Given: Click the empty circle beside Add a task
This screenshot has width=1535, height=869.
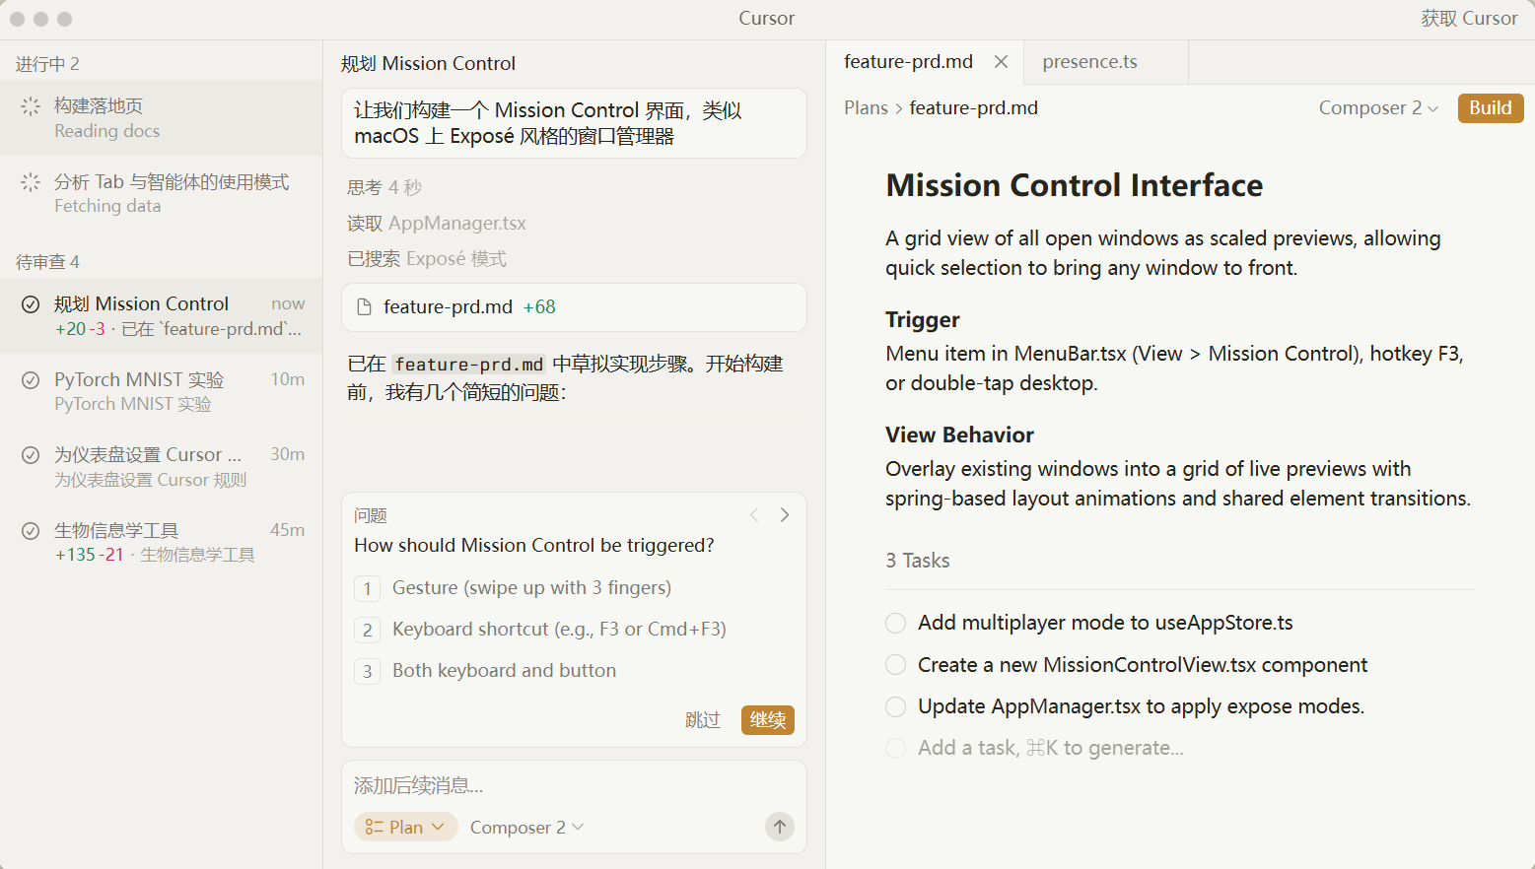Looking at the screenshot, I should (x=895, y=749).
